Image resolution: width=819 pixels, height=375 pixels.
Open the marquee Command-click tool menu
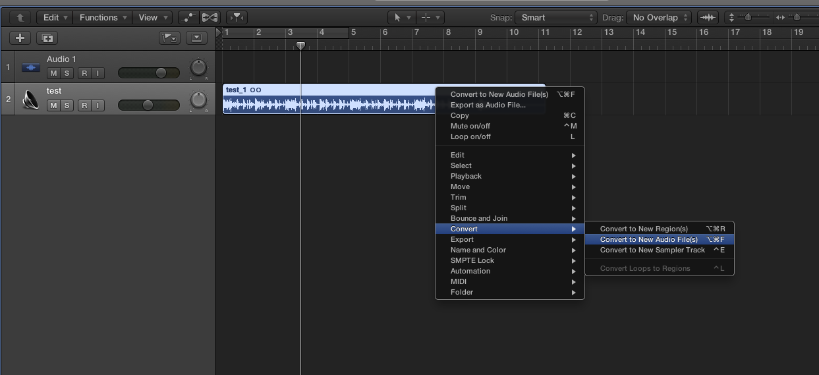click(x=430, y=18)
